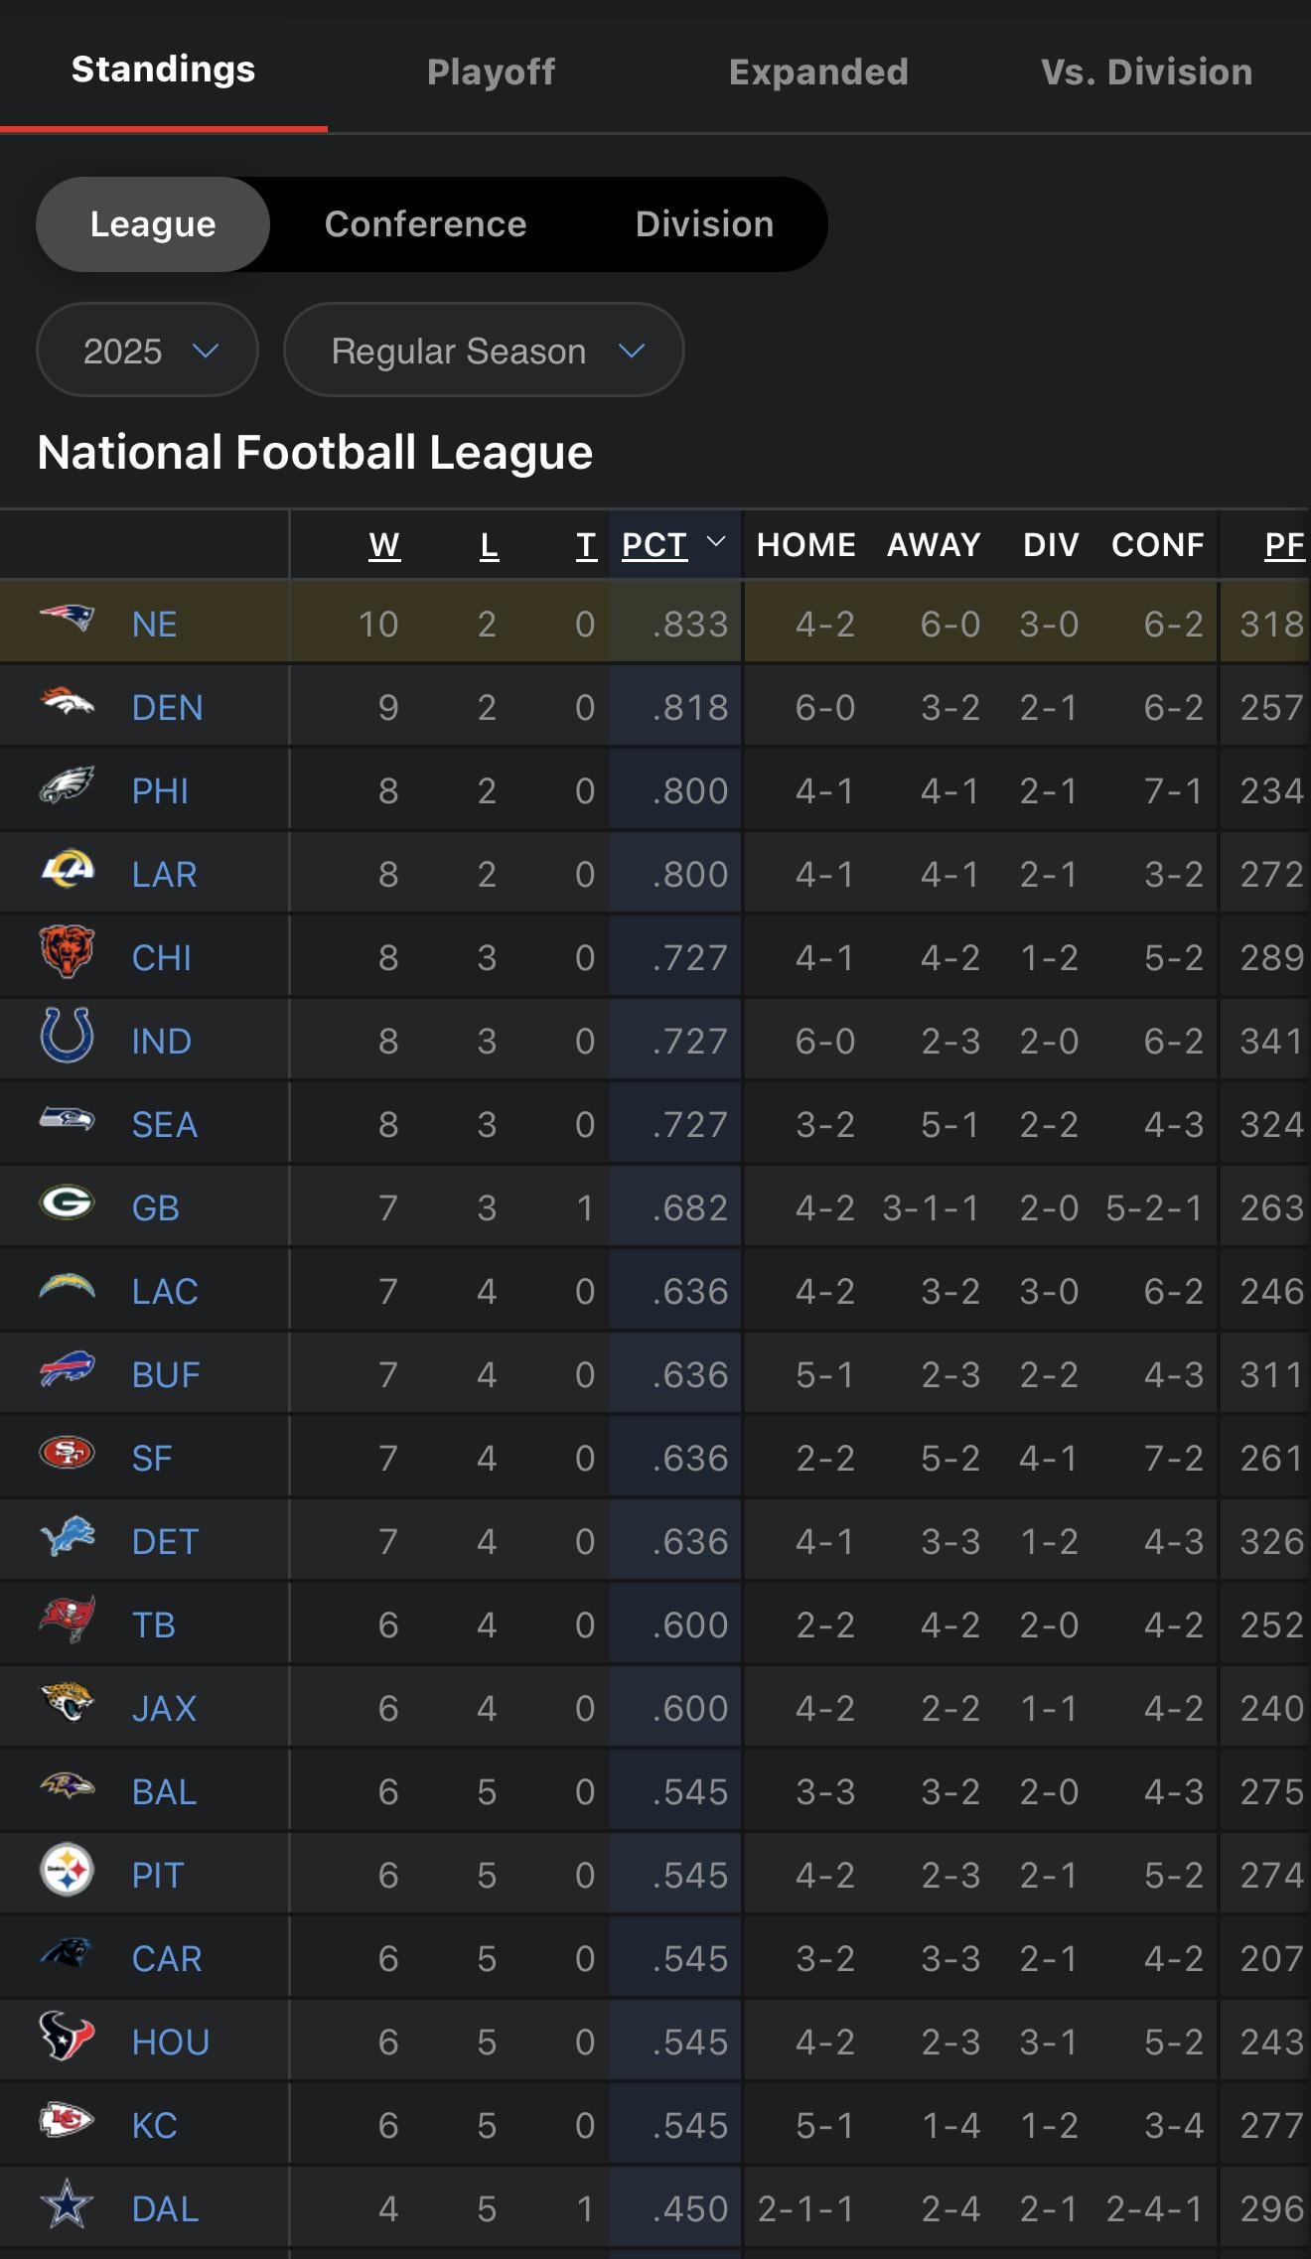1311x2259 pixels.
Task: Click the Denver Broncos logo
Action: (67, 703)
